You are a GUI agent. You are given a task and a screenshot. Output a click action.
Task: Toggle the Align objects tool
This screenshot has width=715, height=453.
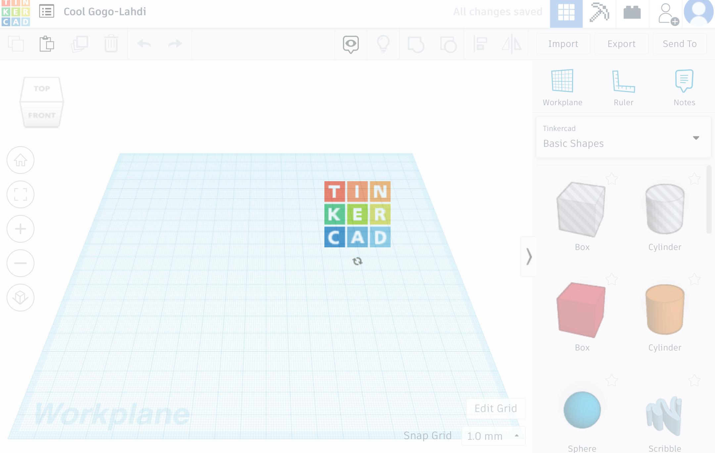[x=479, y=44]
